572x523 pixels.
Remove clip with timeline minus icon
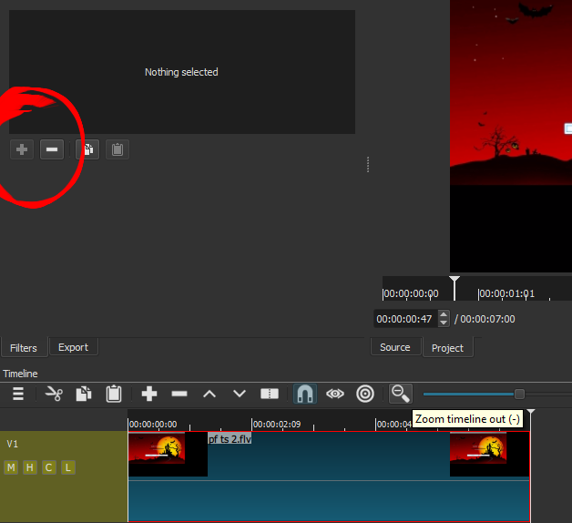(x=179, y=394)
